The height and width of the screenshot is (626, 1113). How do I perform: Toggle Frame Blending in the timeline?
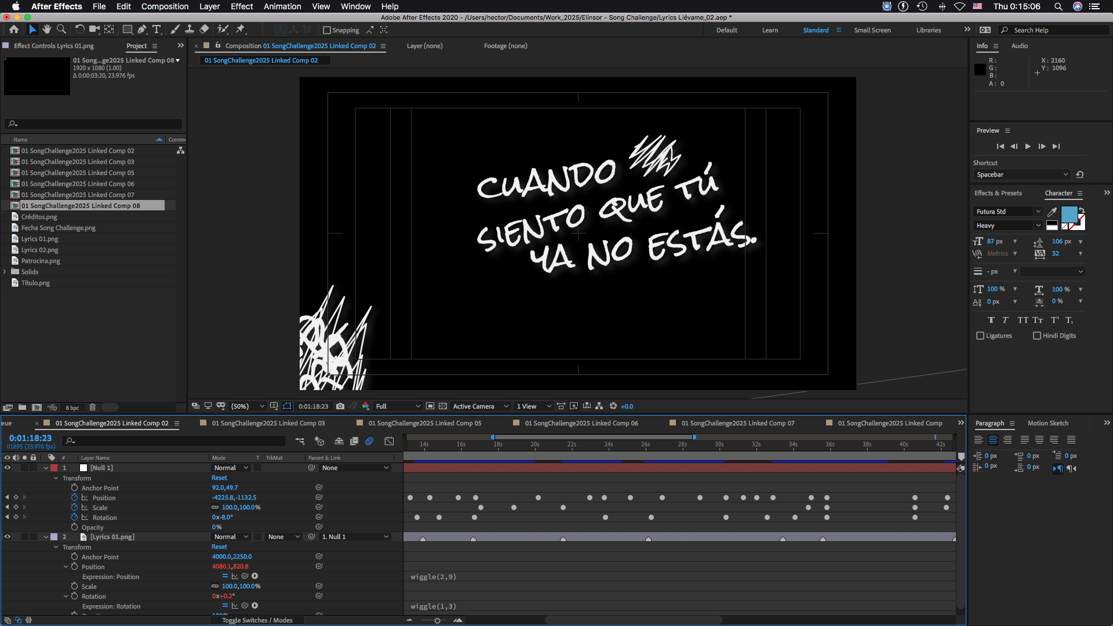pyautogui.click(x=354, y=441)
